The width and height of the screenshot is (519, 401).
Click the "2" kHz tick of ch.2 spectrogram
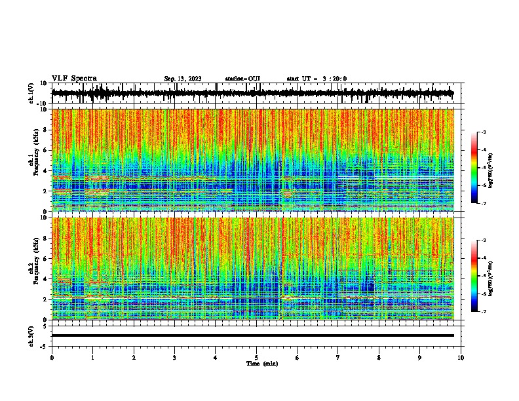click(x=46, y=299)
